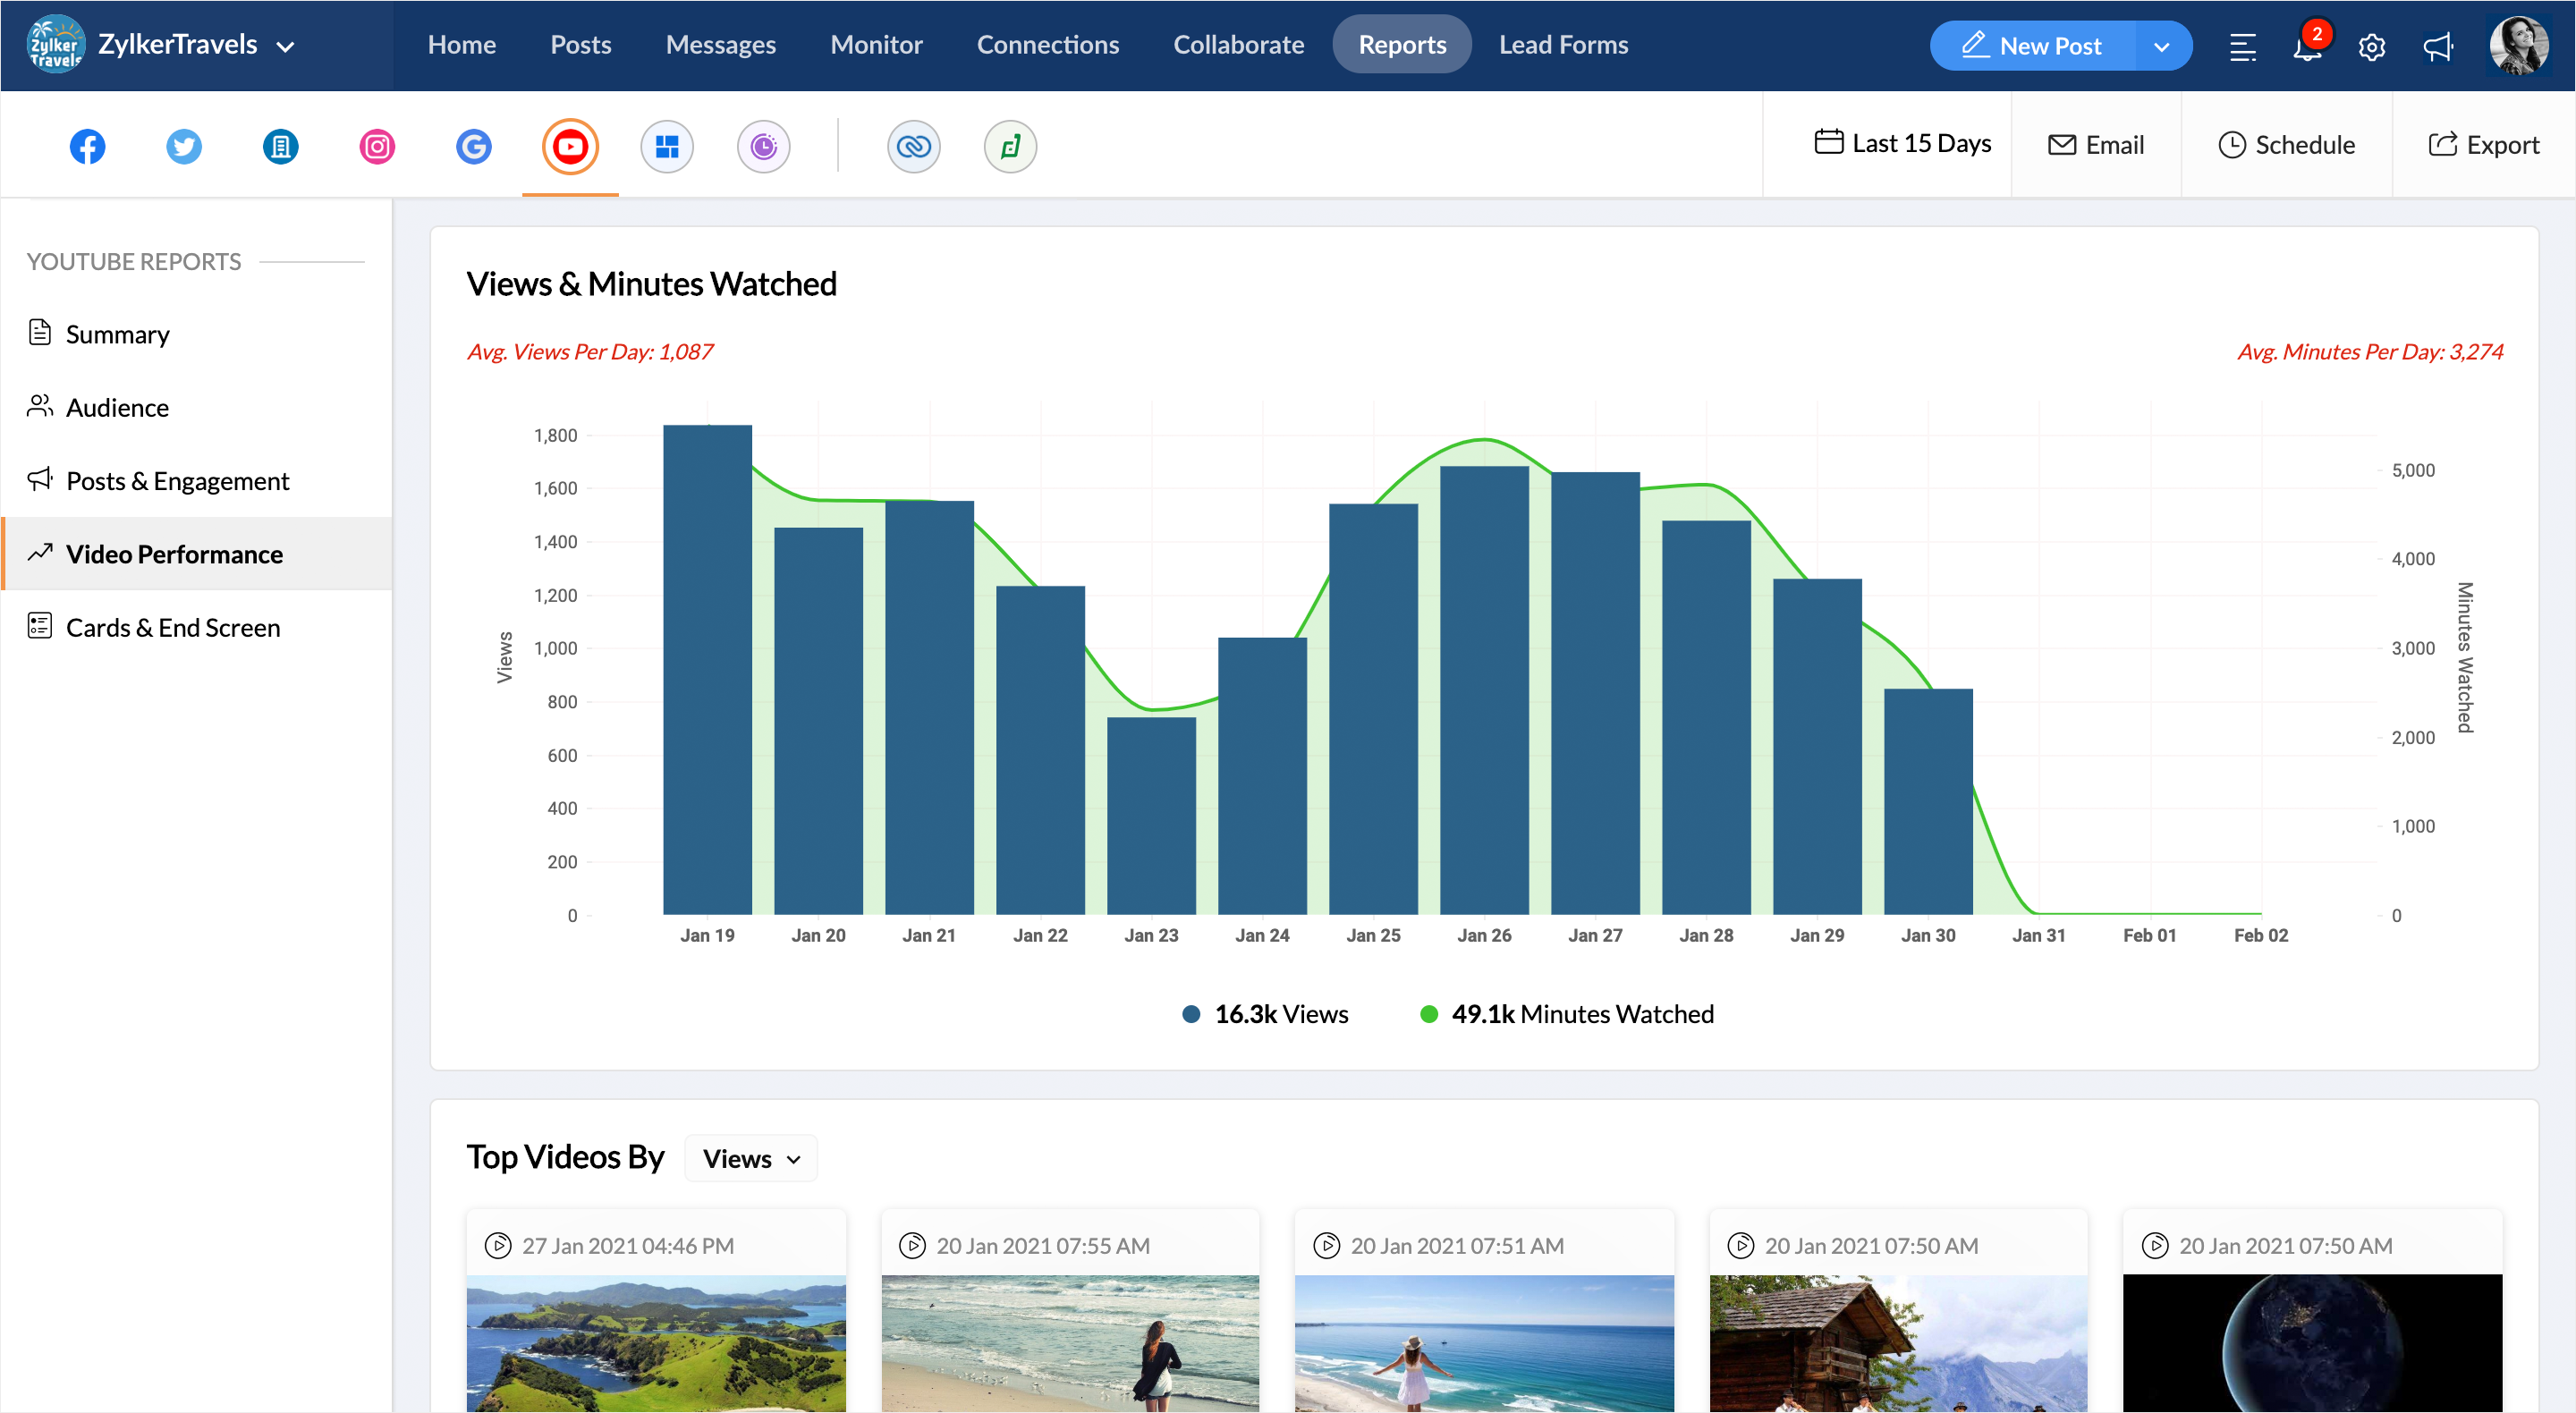Open the New Post dropdown arrow
The height and width of the screenshot is (1413, 2576).
pos(2162,47)
